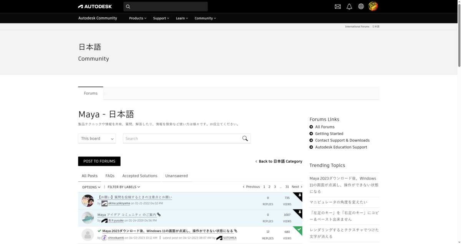Screen dimensions: 461x244
Task: Switch to Accepted Solutions tab
Action: [x=140, y=176]
